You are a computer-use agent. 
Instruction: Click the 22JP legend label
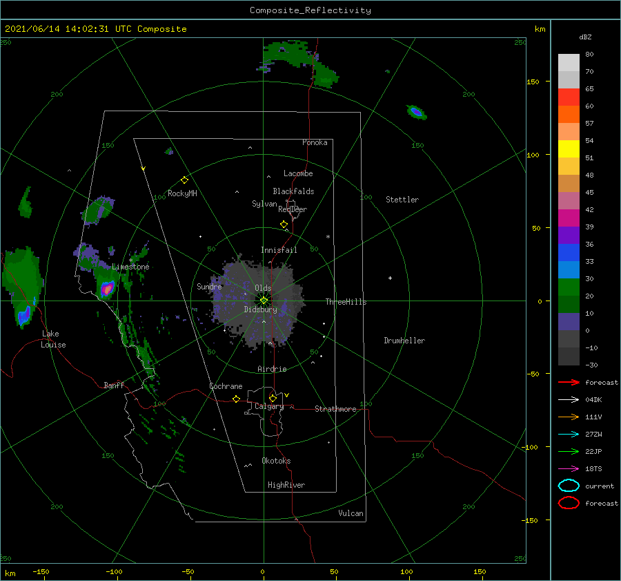click(593, 451)
